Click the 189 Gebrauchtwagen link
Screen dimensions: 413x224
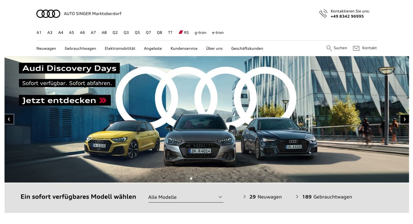coord(327,197)
